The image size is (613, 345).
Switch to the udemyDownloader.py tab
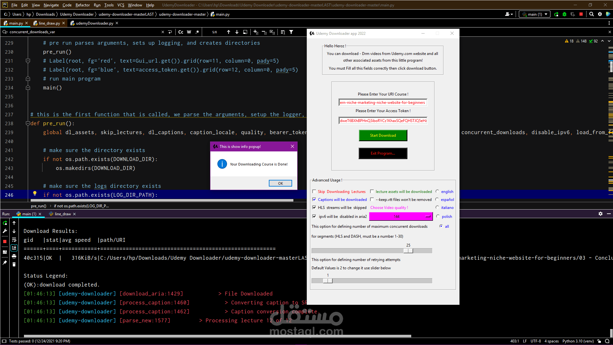[94, 23]
